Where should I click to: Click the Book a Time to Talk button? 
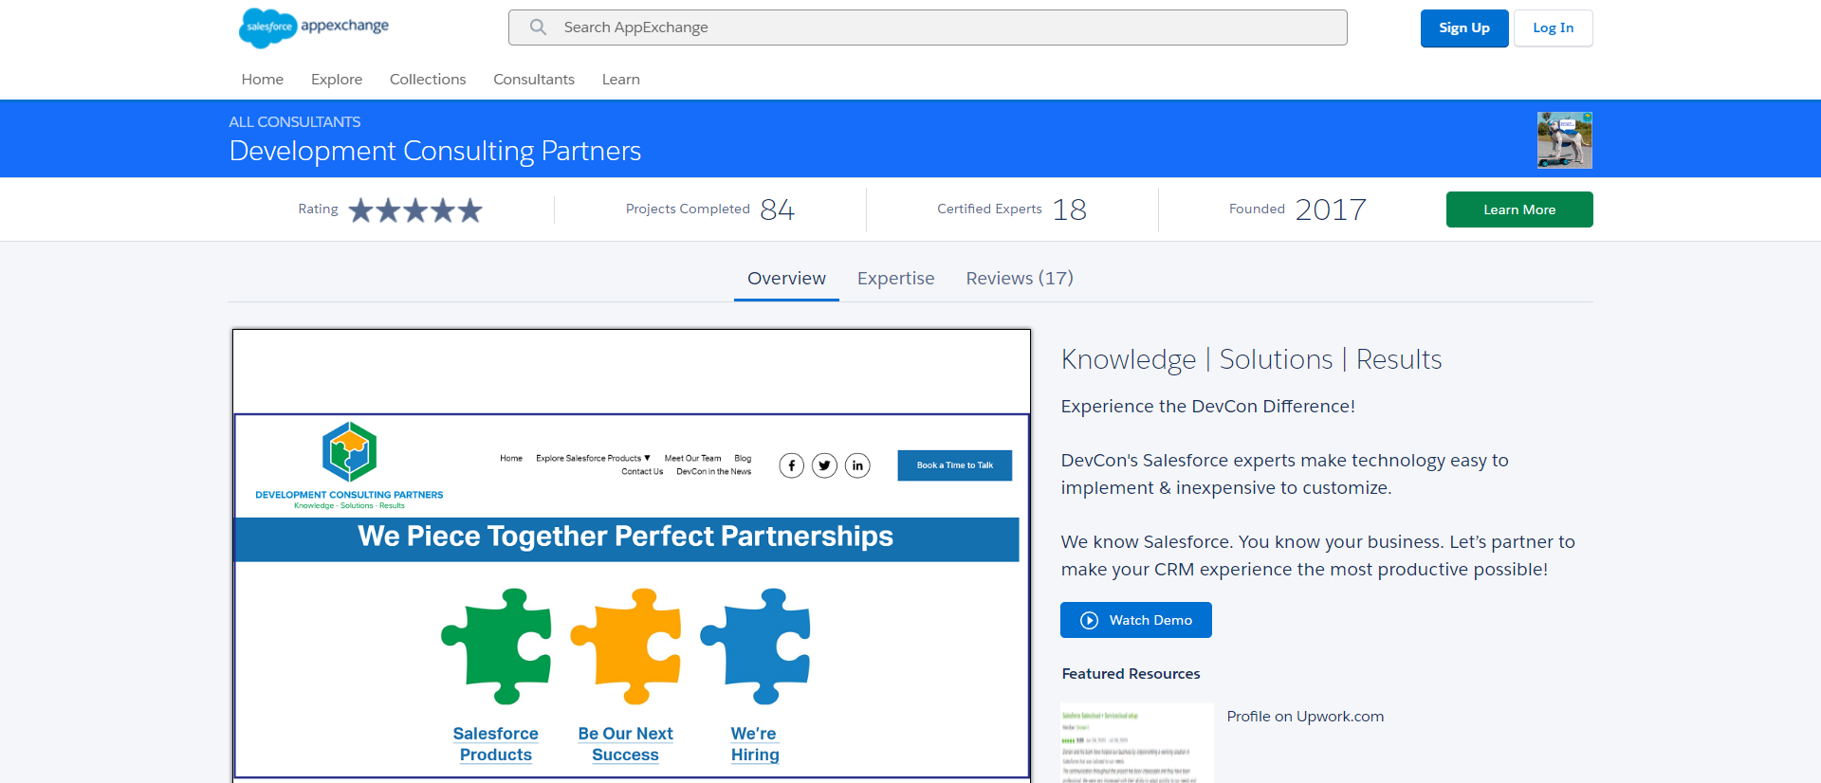955,465
